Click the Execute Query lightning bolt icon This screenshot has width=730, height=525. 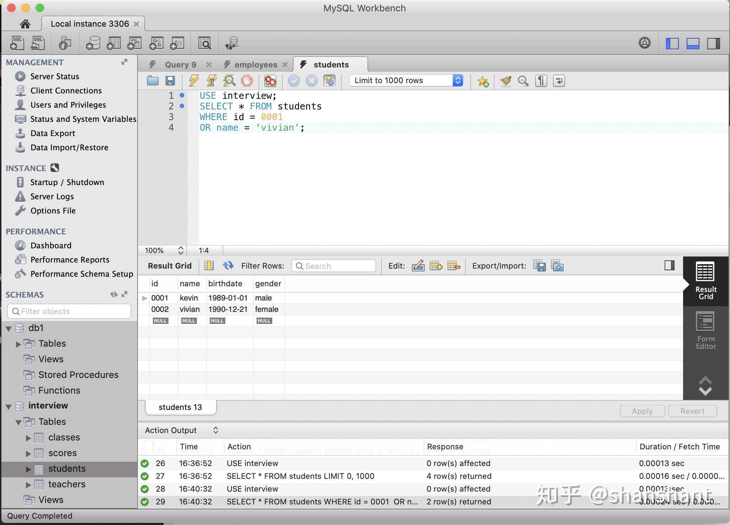tap(193, 80)
